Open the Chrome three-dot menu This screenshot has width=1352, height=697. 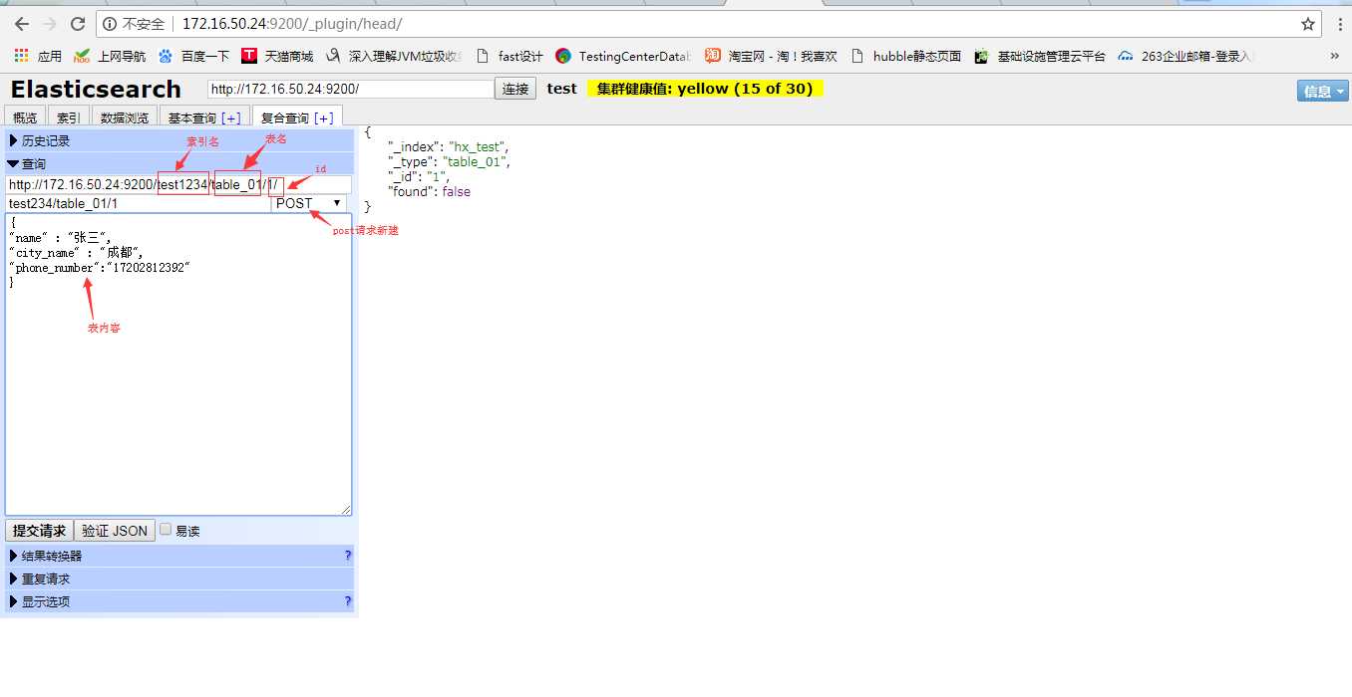pos(1339,24)
